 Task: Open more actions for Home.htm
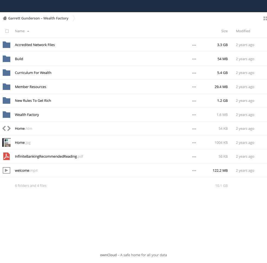click(x=194, y=129)
